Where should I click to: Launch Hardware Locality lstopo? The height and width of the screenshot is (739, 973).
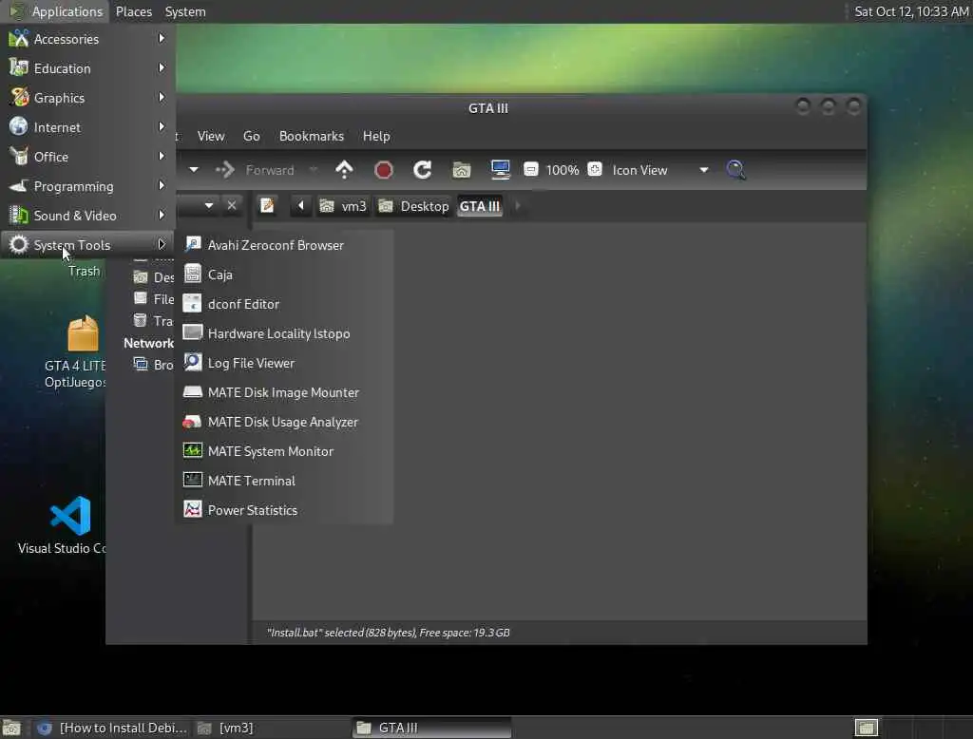pyautogui.click(x=285, y=333)
